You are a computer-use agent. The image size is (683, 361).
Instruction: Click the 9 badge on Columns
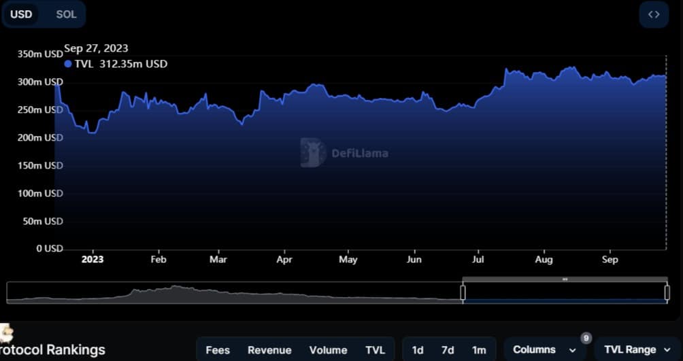[x=585, y=338]
